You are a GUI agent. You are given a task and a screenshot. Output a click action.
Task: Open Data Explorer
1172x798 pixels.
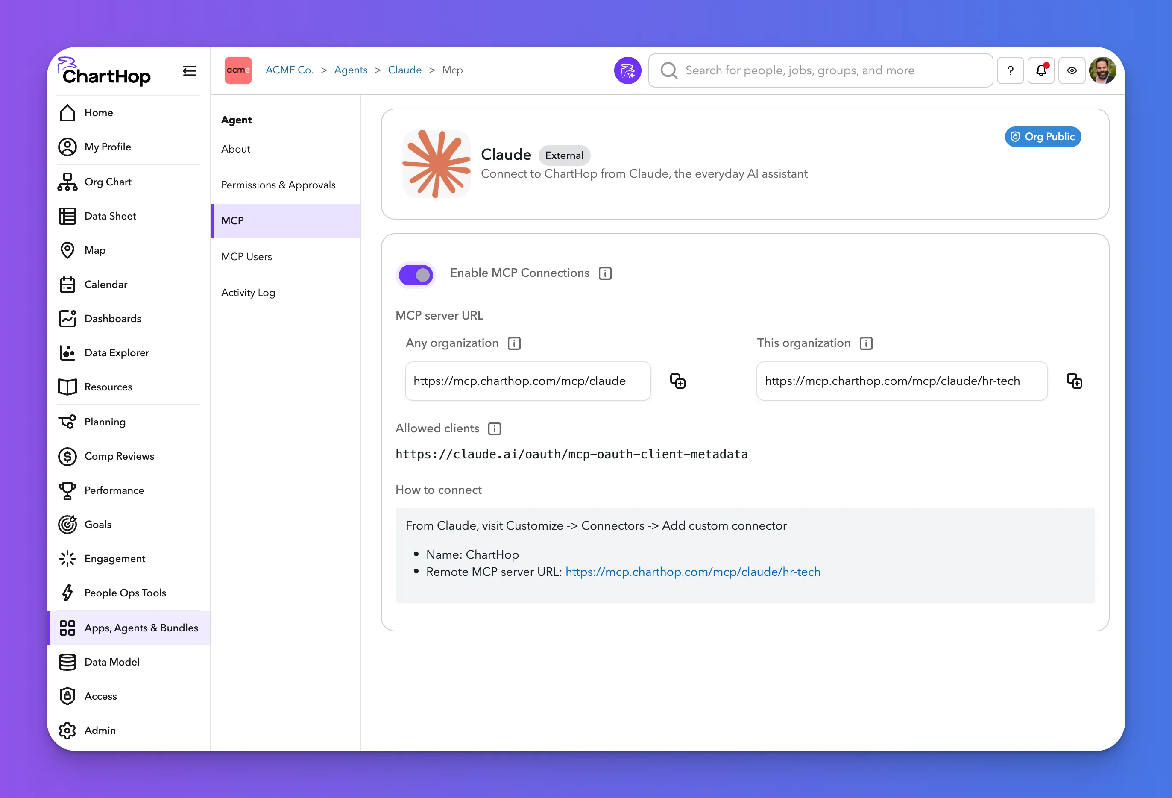pos(129,352)
